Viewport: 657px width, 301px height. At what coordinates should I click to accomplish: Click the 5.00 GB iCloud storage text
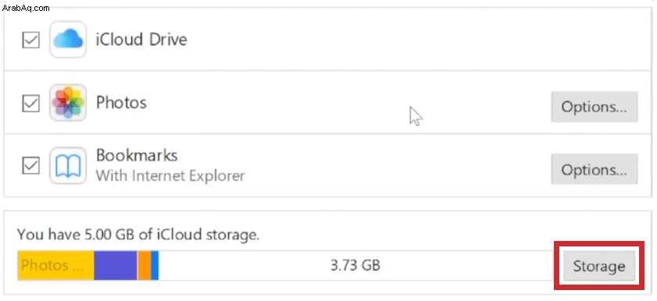point(139,234)
